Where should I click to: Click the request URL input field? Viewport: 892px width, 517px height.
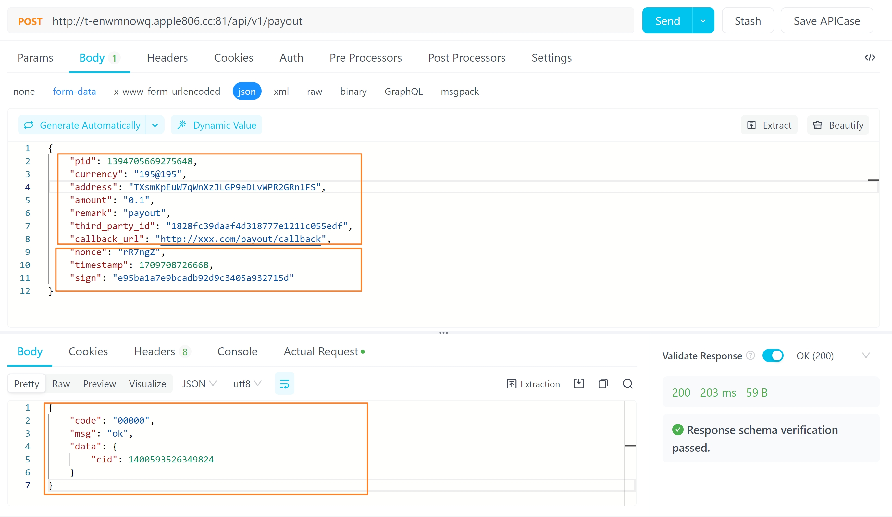[x=318, y=21]
